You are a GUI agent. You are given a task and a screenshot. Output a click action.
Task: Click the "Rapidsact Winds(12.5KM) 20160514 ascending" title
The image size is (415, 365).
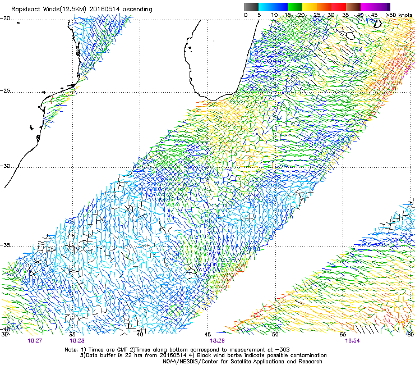81,9
